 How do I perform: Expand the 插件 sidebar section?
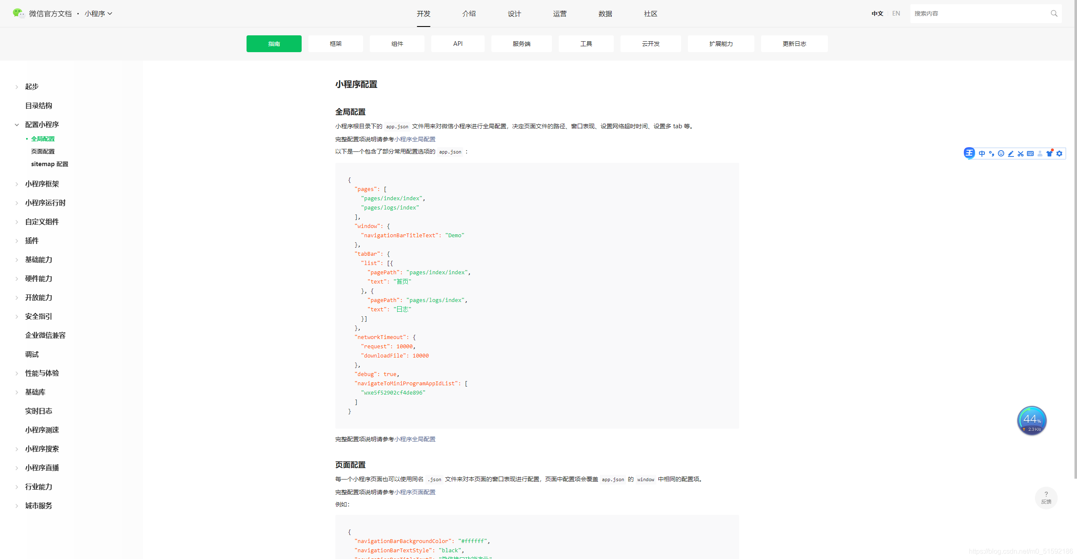pyautogui.click(x=17, y=241)
